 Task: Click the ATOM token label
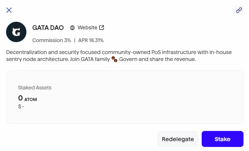pos(30,99)
